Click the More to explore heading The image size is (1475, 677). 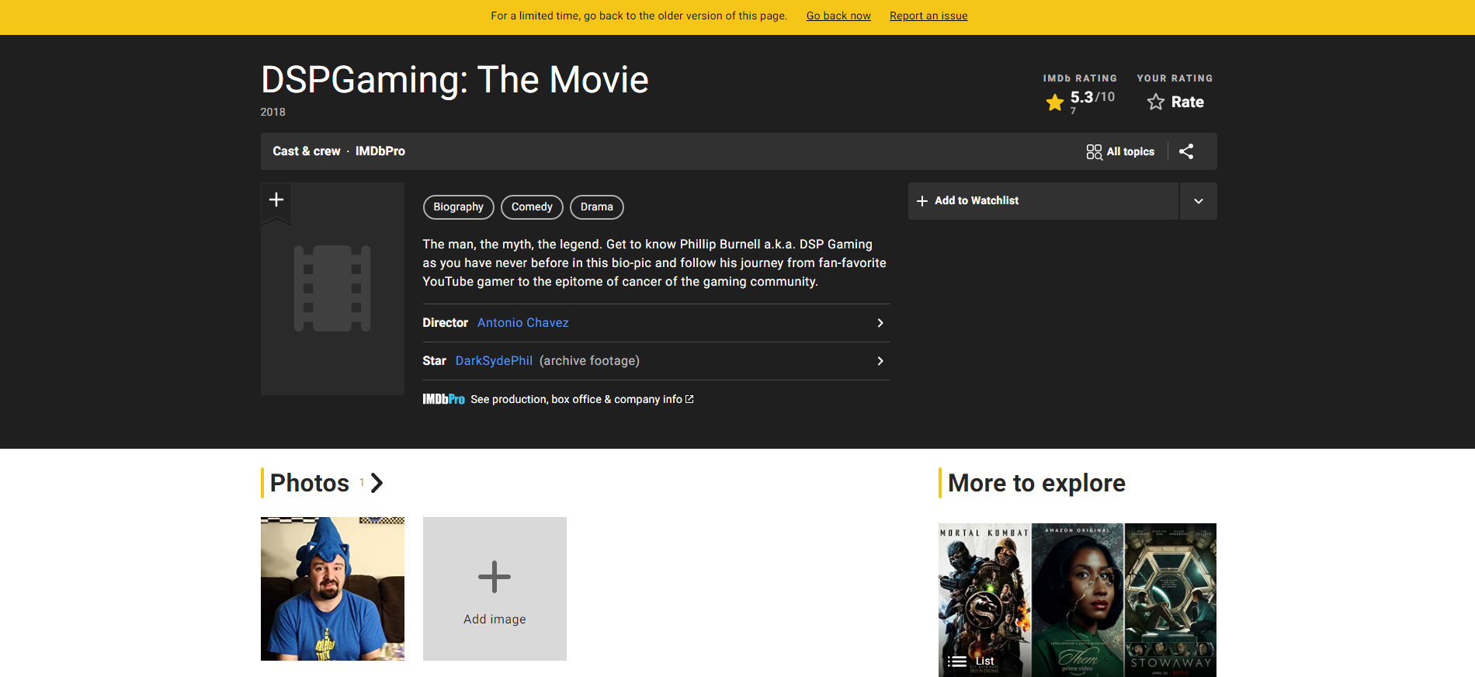pyautogui.click(x=1036, y=483)
